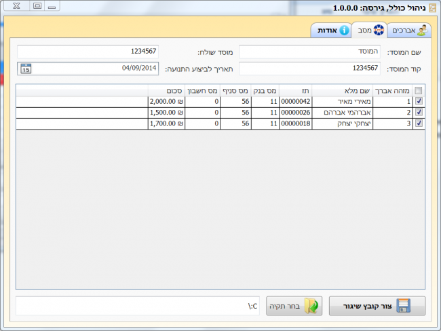
Task: Uncheck row for מאירי מאיר
Action: [419, 101]
